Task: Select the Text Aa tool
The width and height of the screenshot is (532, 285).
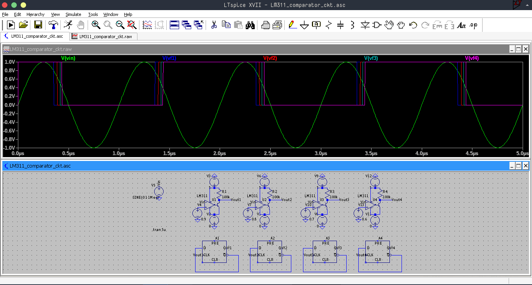Action: click(462, 25)
